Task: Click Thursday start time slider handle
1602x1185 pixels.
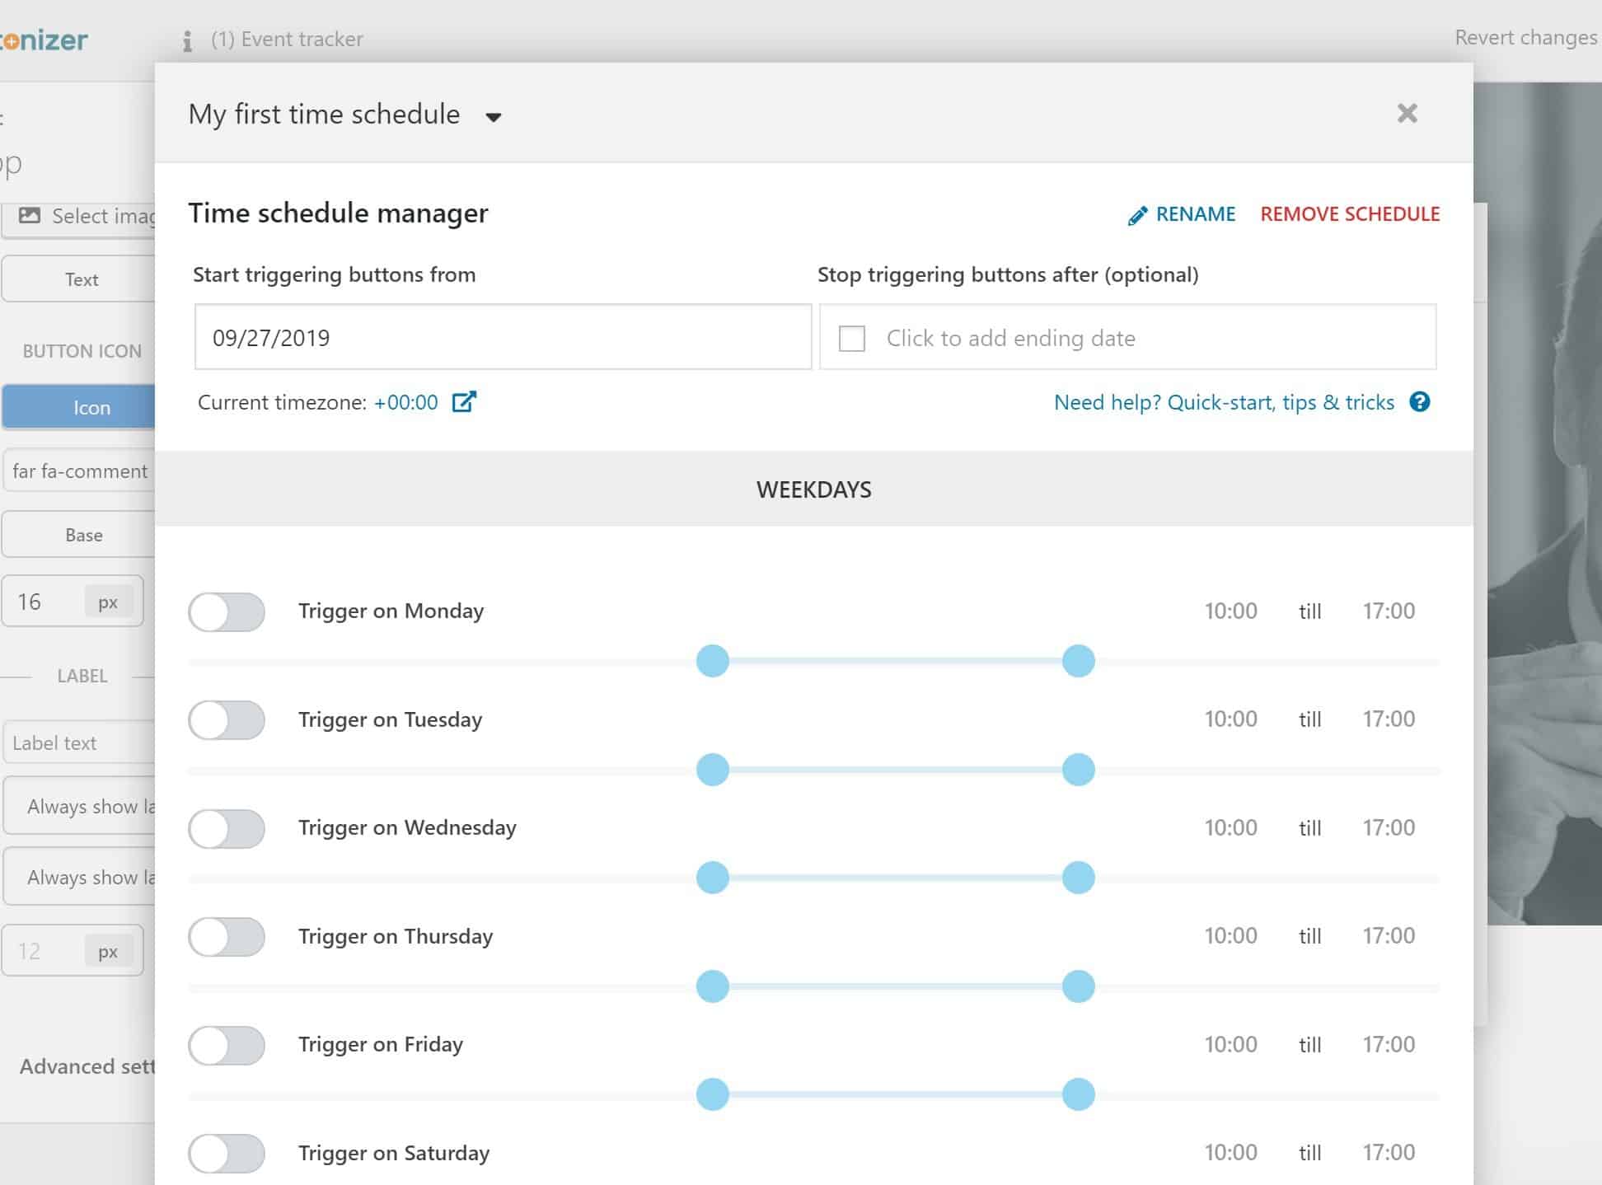Action: [713, 986]
